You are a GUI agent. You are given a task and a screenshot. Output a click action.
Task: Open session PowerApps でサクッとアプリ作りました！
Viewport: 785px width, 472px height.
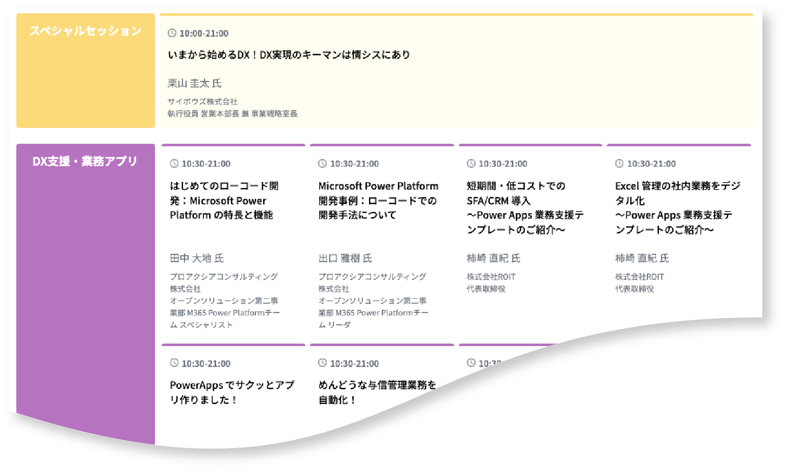[x=232, y=392]
